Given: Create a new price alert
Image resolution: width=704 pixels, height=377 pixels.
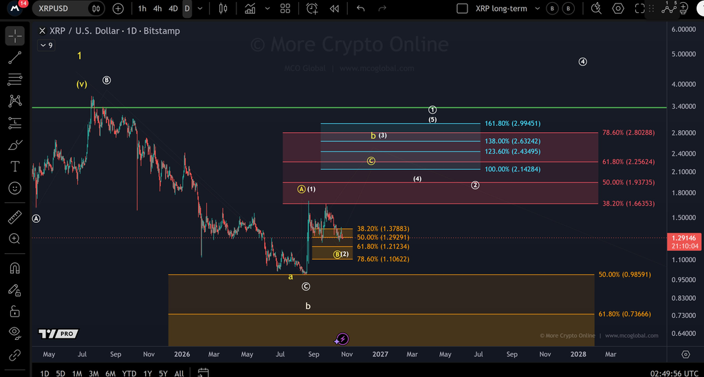Looking at the screenshot, I should pos(312,8).
